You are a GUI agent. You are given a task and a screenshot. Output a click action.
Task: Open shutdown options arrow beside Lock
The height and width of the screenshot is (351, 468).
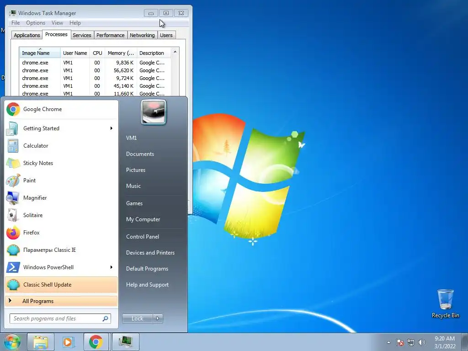pyautogui.click(x=158, y=319)
